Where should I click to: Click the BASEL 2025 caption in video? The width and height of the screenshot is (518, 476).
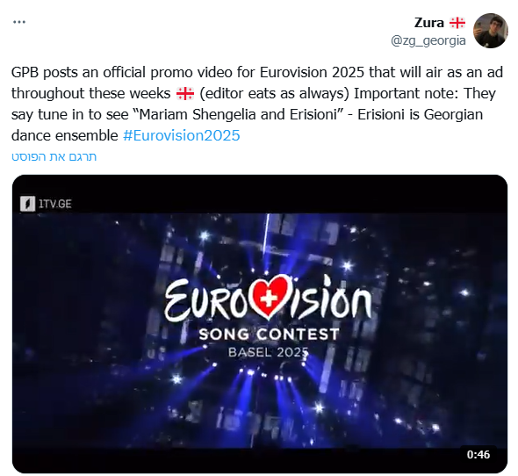(269, 352)
